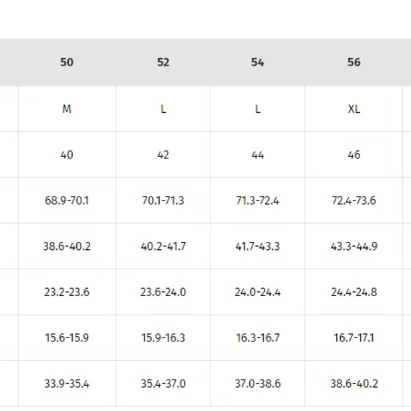Select the XL size cell

tap(354, 109)
